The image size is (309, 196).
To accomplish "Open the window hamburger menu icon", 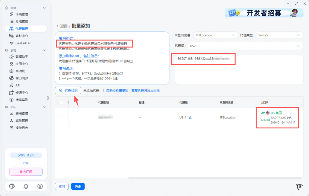I will (287, 4).
